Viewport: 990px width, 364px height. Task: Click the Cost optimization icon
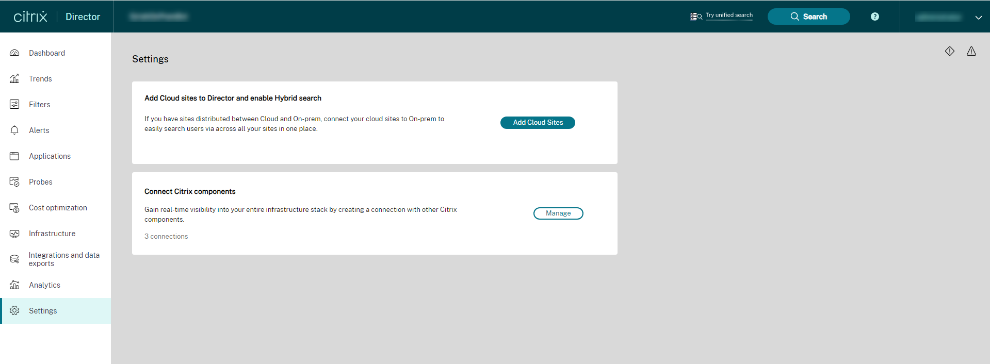tap(14, 208)
